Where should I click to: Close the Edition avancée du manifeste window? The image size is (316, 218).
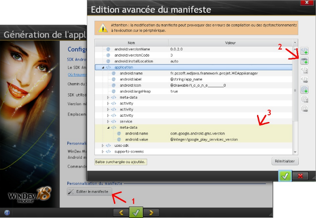[307, 2]
